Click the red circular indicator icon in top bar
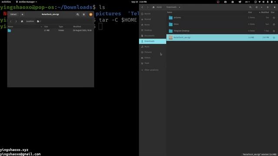Image resolution: width=278 pixels, height=156 pixels. tap(218, 2)
